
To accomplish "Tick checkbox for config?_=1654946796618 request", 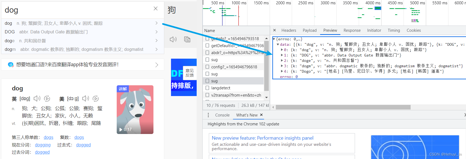I will 207,67.
